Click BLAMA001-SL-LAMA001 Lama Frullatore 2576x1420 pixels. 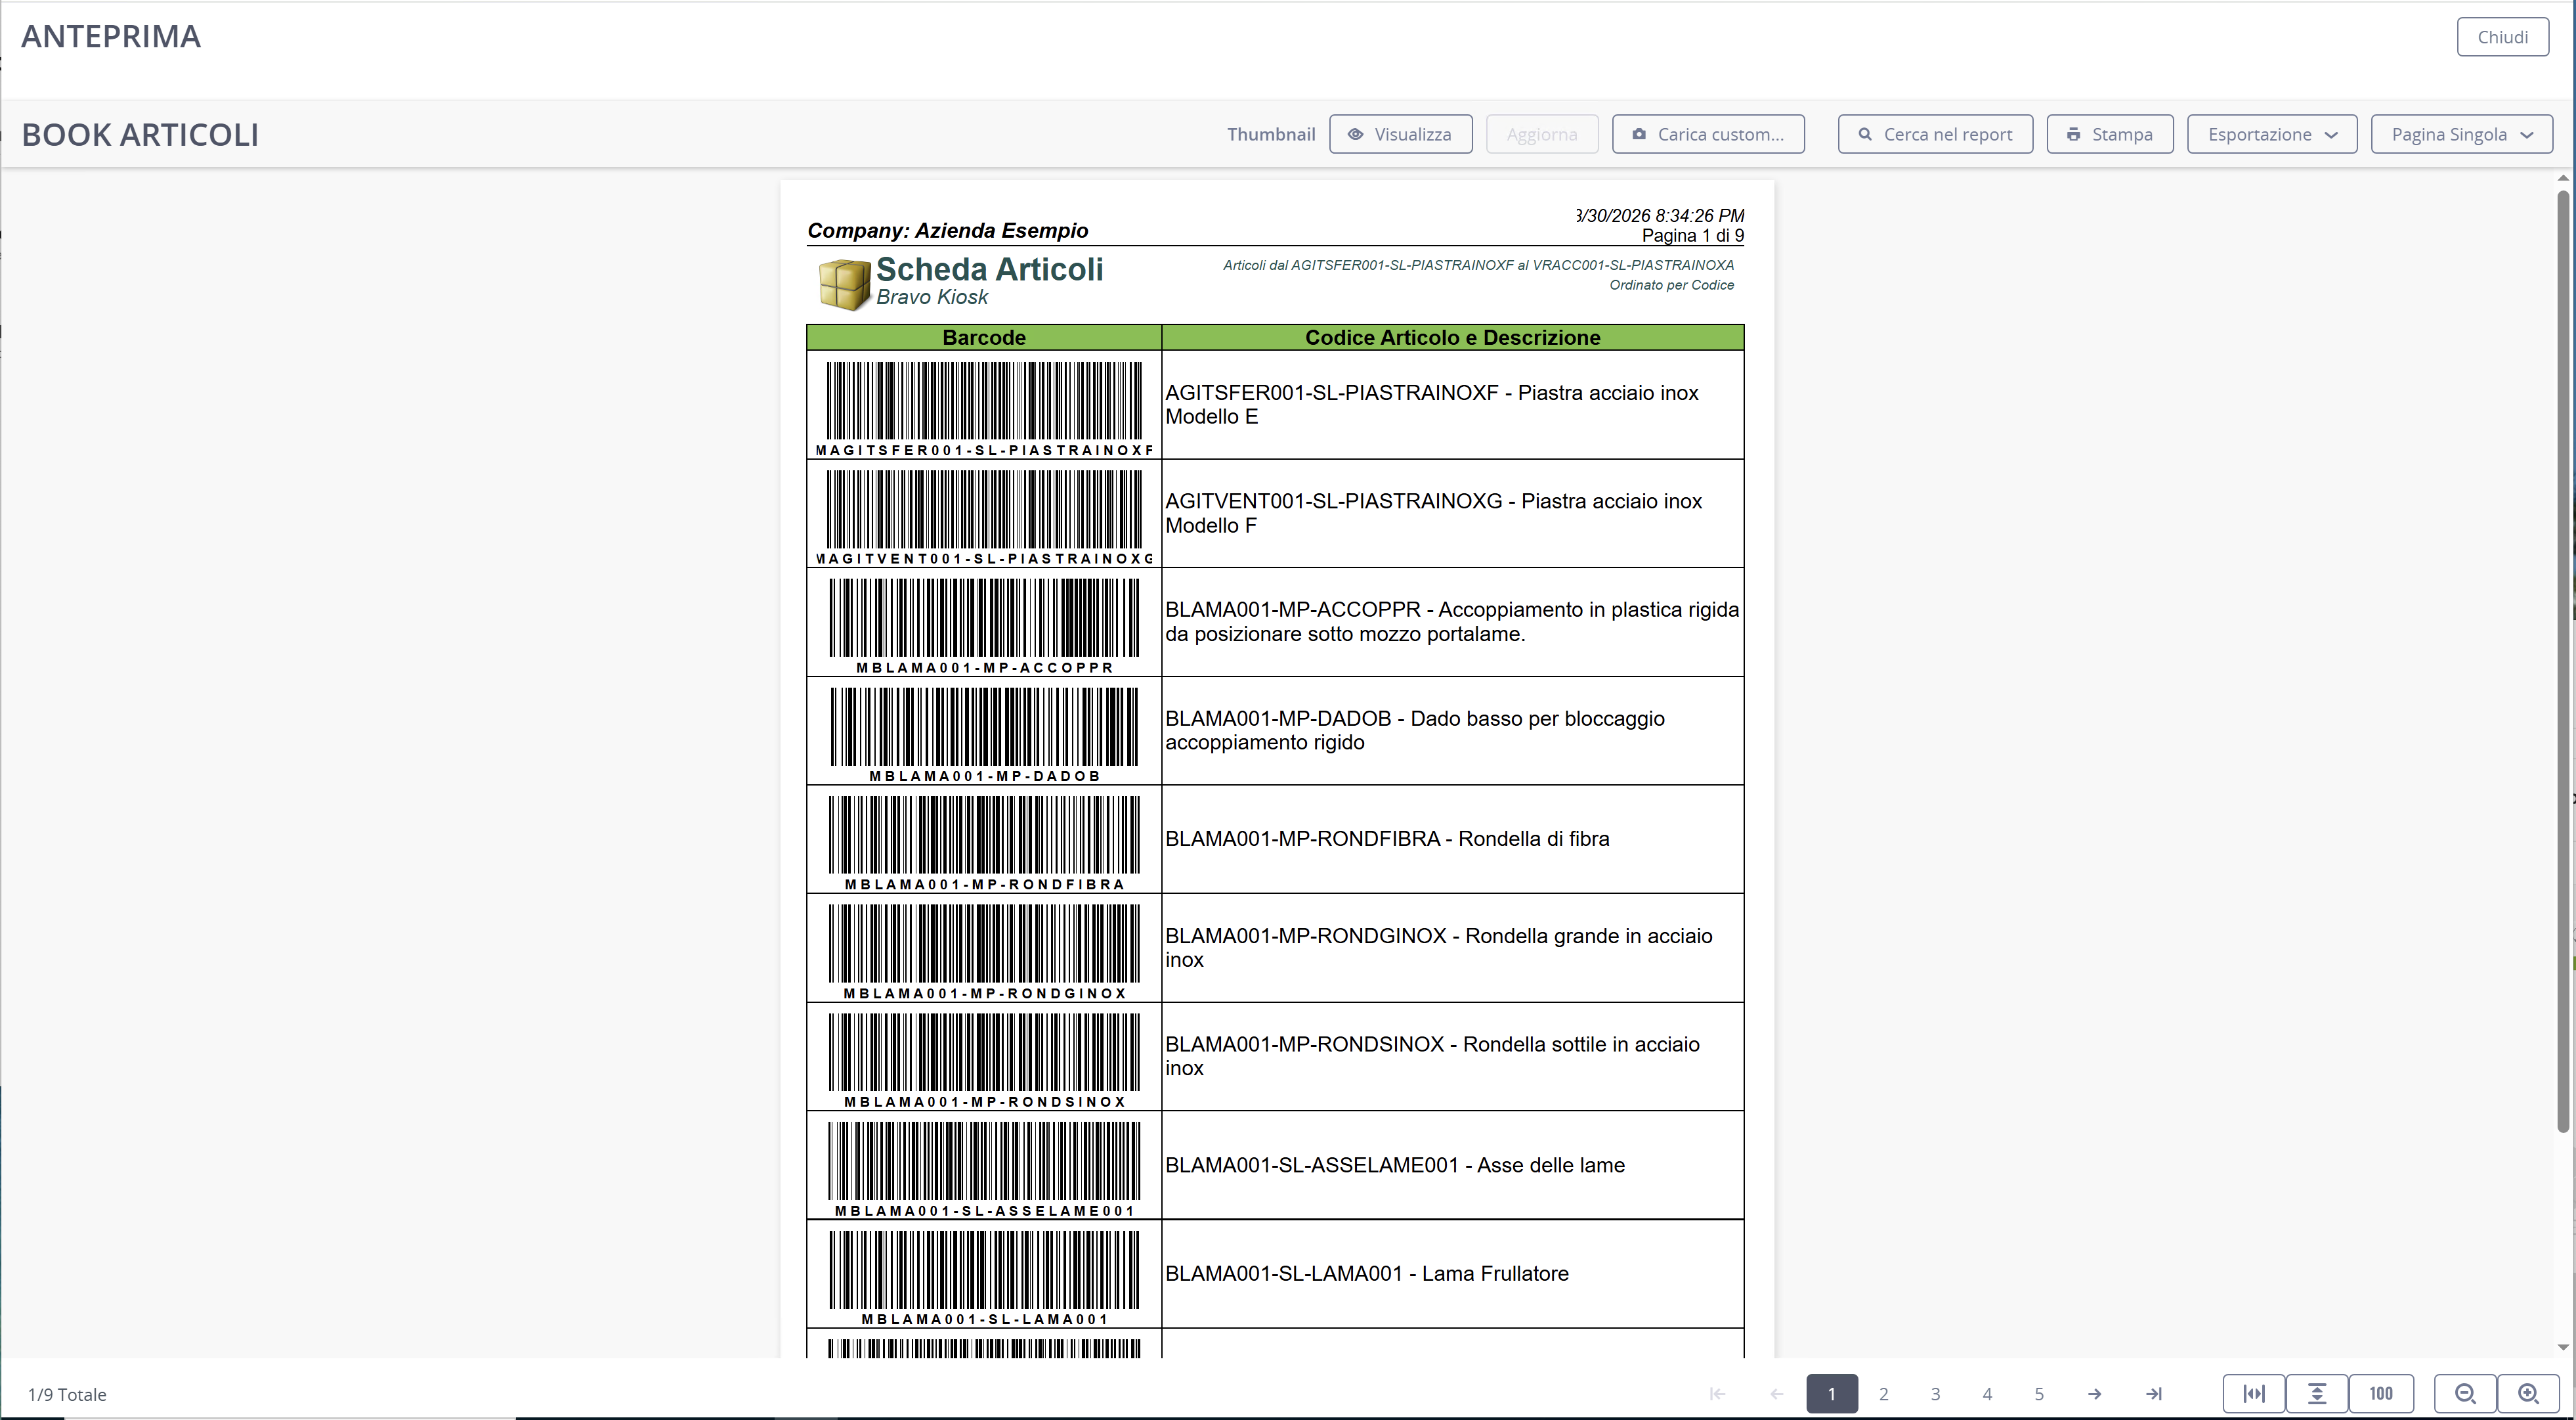pyautogui.click(x=1452, y=1273)
